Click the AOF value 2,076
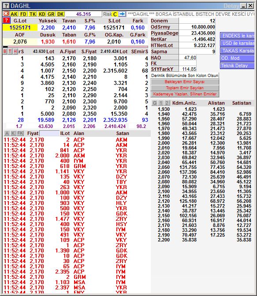 pyautogui.click(x=20, y=42)
